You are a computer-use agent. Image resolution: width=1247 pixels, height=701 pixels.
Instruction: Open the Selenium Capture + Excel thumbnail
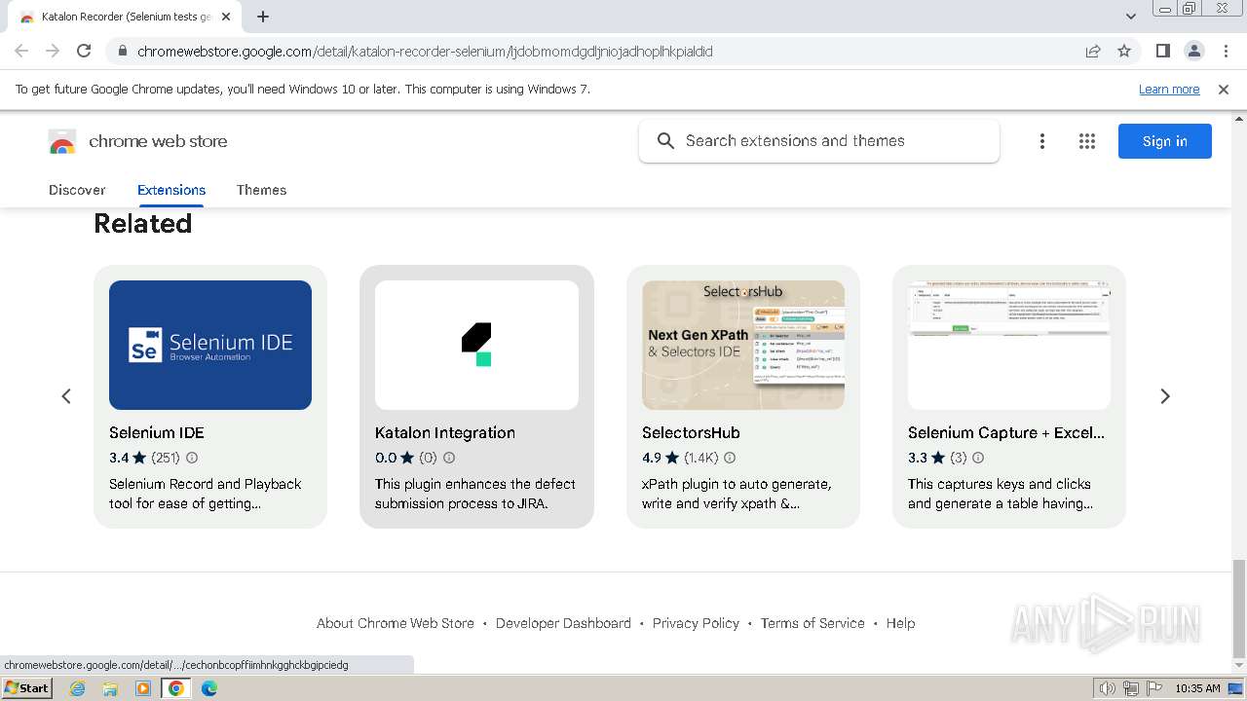tap(1009, 345)
